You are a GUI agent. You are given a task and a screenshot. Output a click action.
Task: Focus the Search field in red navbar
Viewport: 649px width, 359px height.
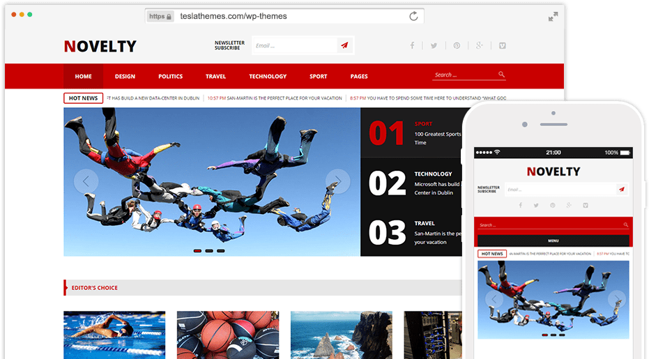point(465,75)
